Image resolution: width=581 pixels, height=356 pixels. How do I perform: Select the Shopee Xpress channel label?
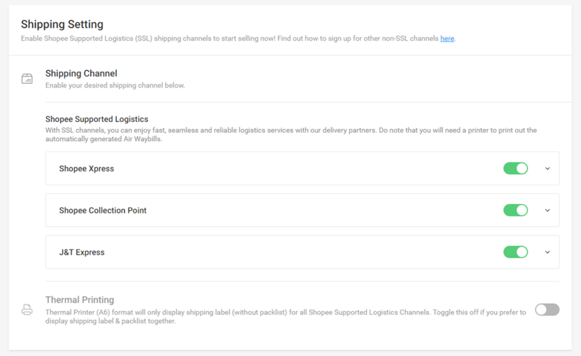(x=86, y=169)
